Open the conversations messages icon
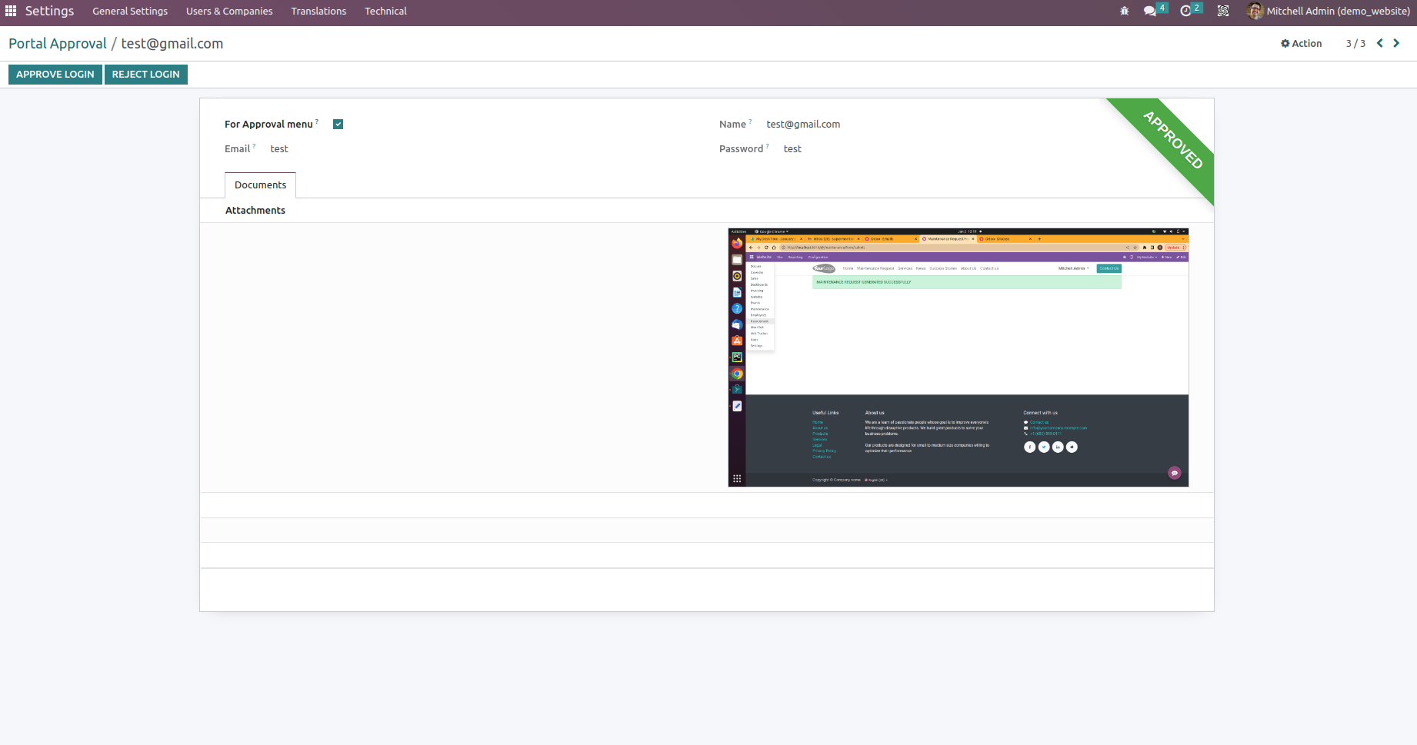 [x=1150, y=11]
